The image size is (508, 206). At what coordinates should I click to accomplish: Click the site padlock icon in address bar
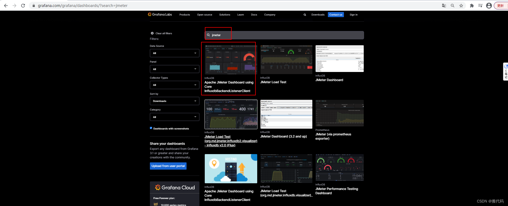coord(34,6)
